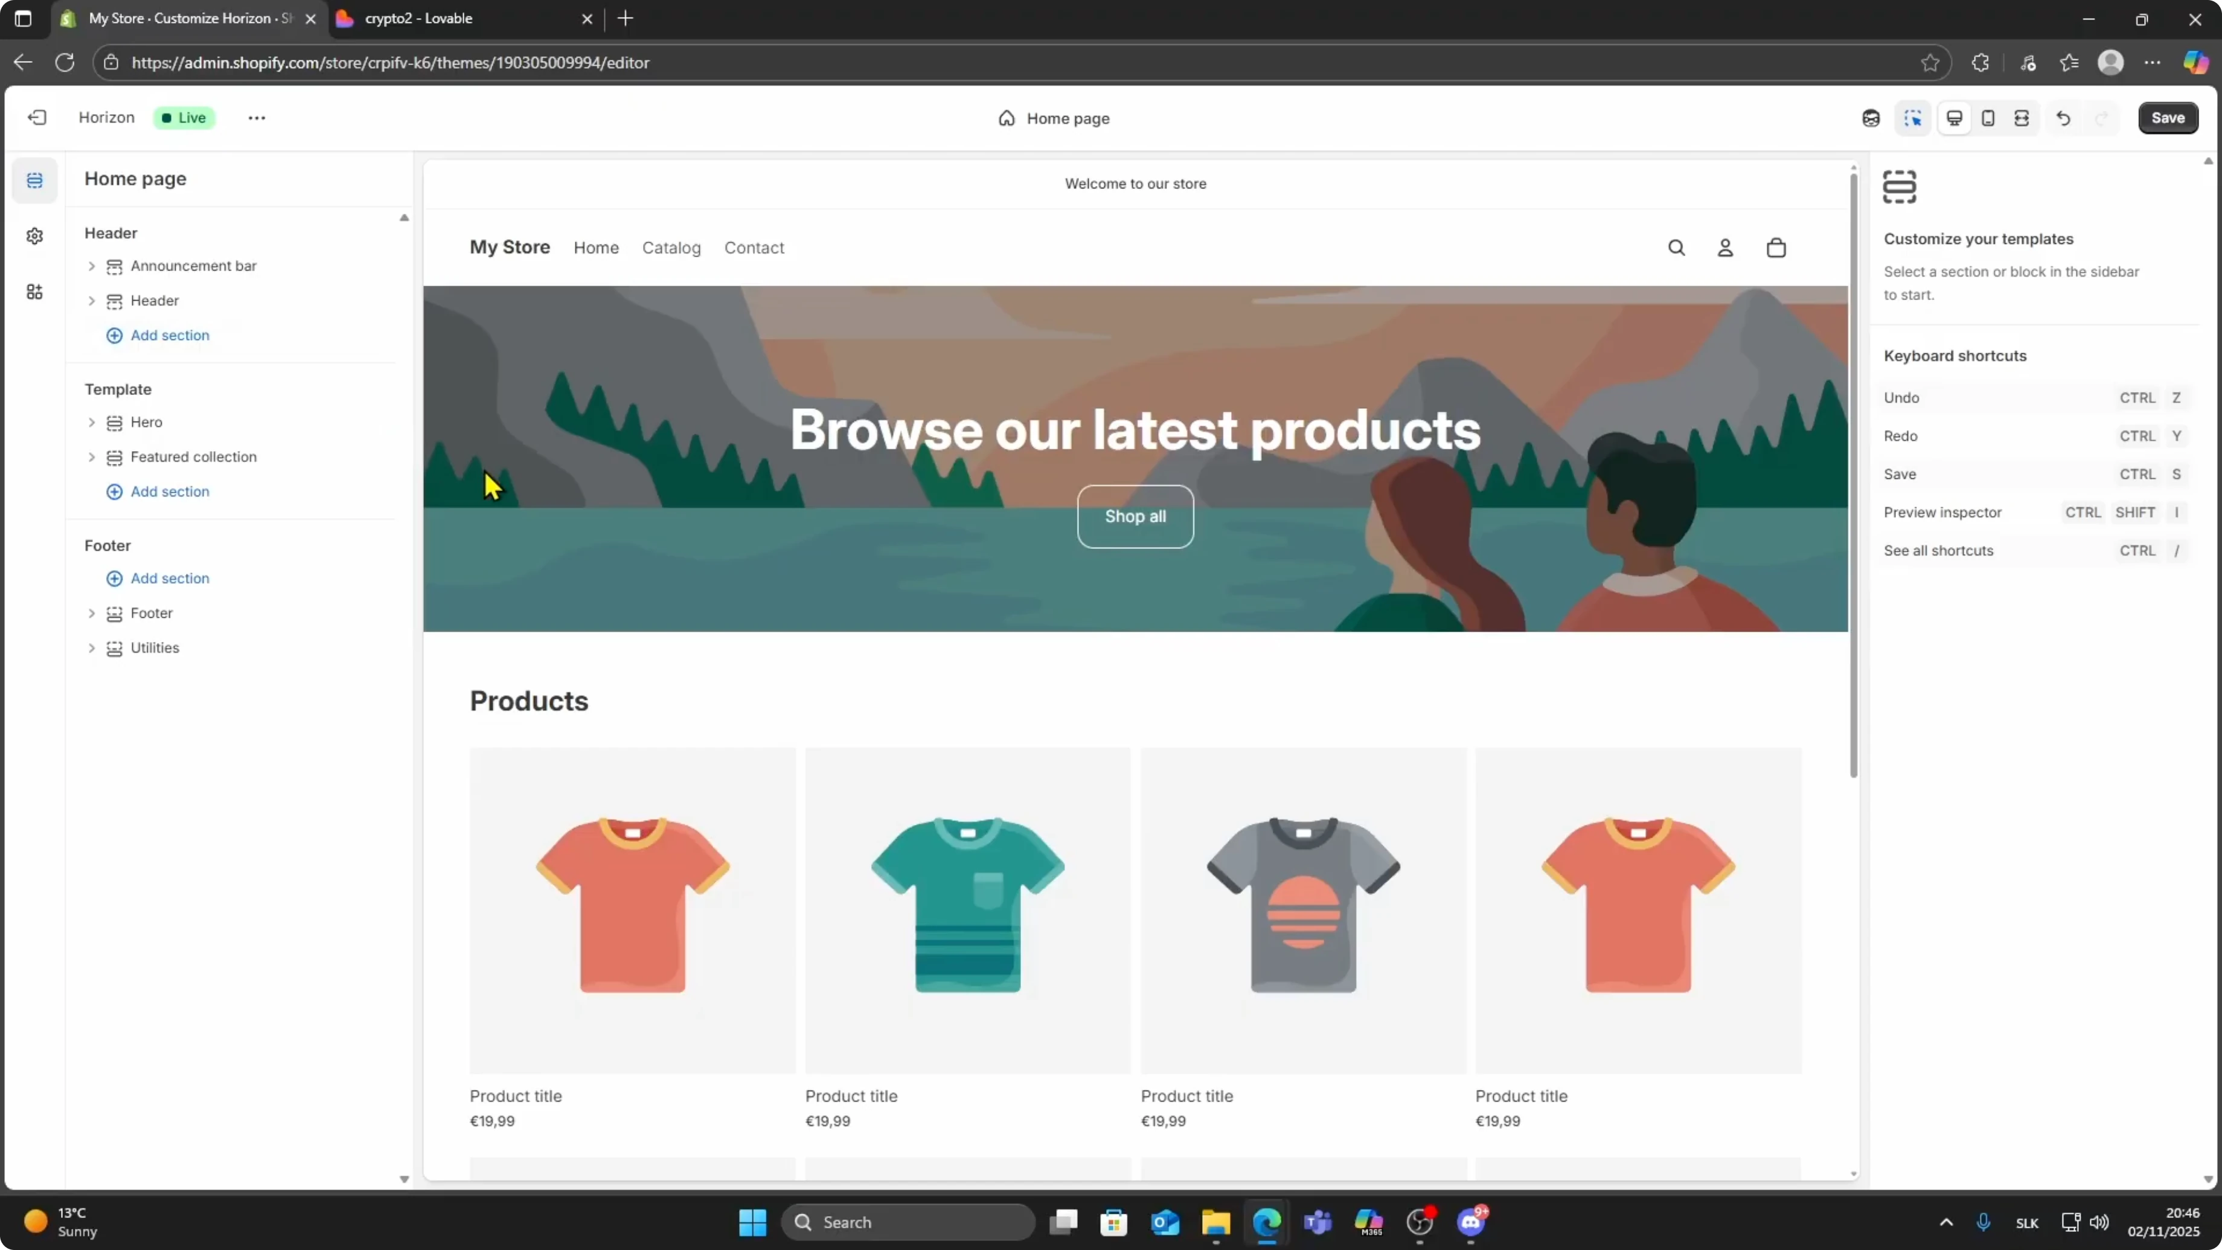Click the My Store logo text
Image resolution: width=2222 pixels, height=1250 pixels.
click(510, 247)
